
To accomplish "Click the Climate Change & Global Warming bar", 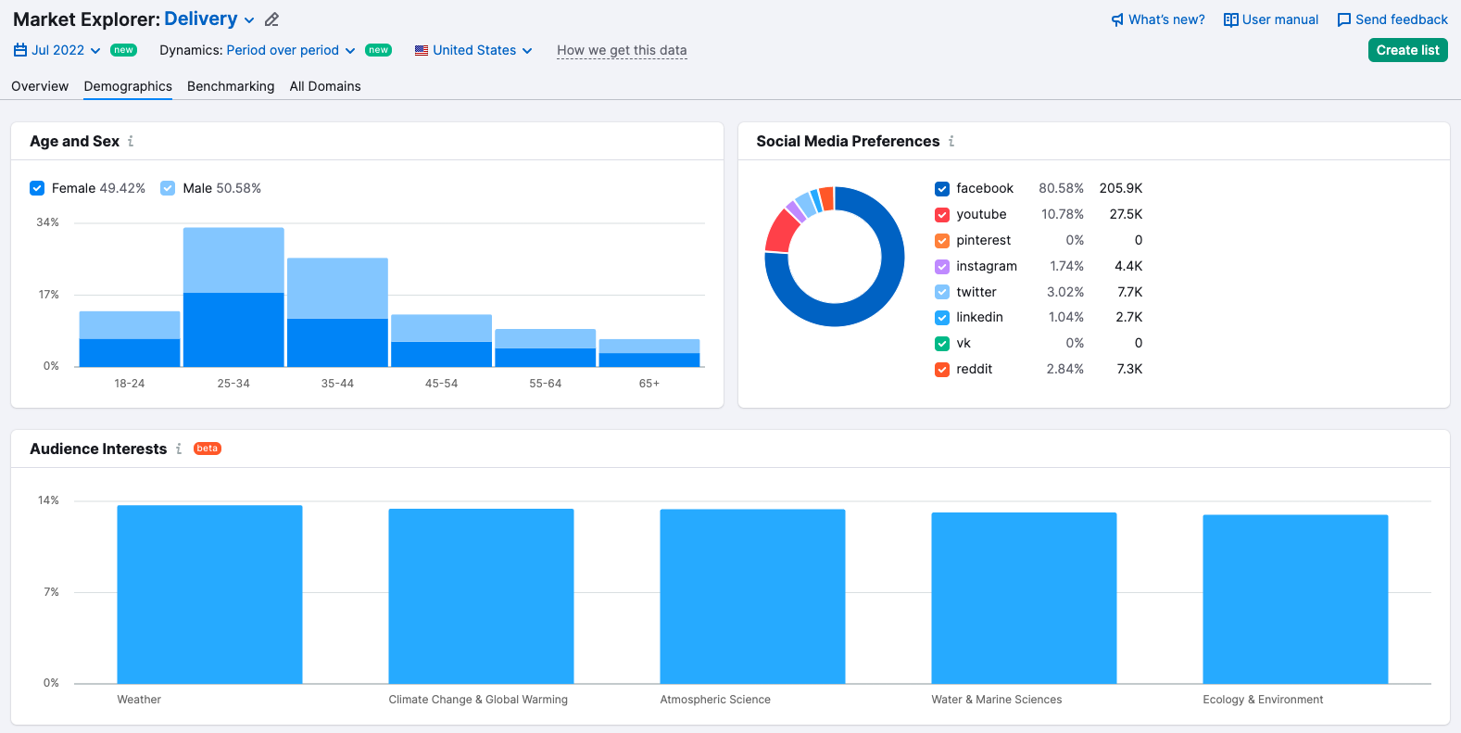I will 481,596.
